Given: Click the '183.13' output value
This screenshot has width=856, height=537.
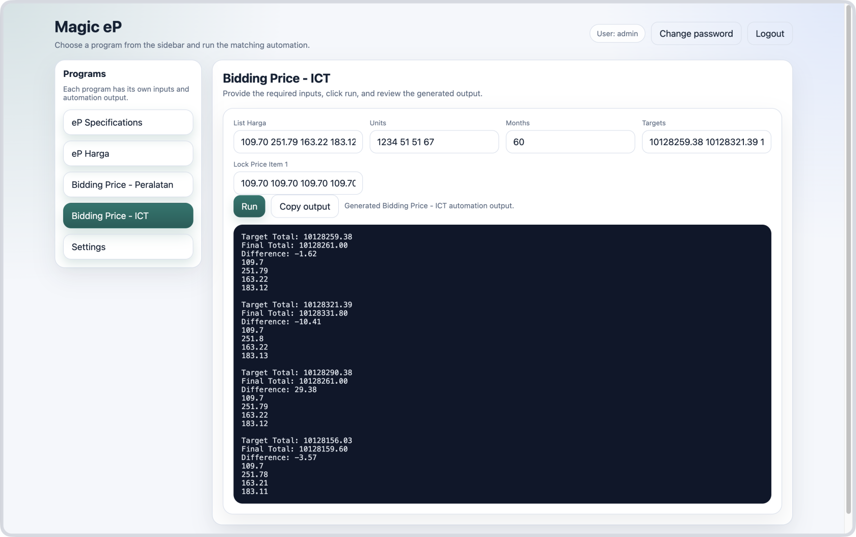Looking at the screenshot, I should [254, 356].
